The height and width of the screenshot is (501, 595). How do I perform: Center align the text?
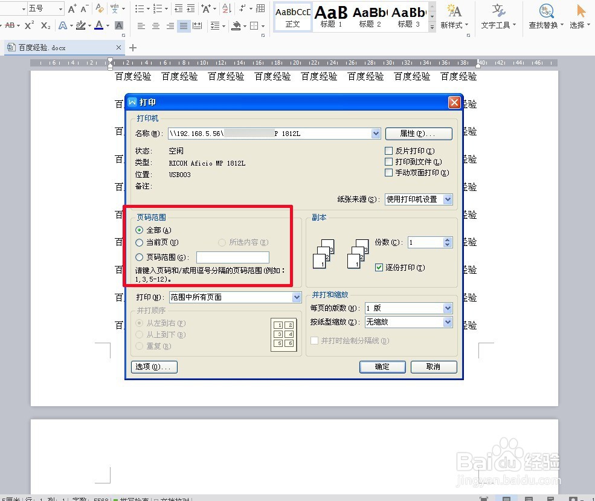click(x=156, y=26)
